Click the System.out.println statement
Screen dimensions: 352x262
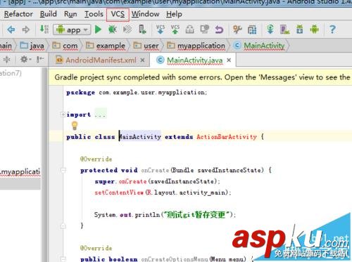pyautogui.click(x=165, y=214)
